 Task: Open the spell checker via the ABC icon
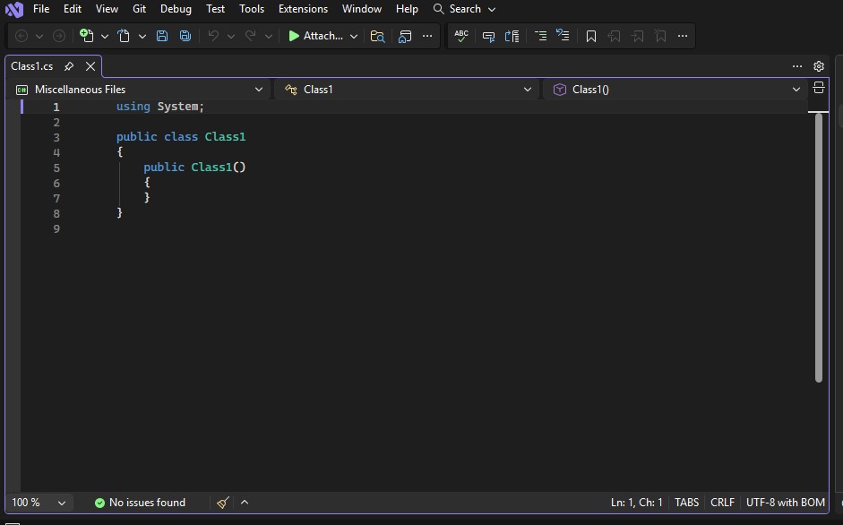click(460, 36)
